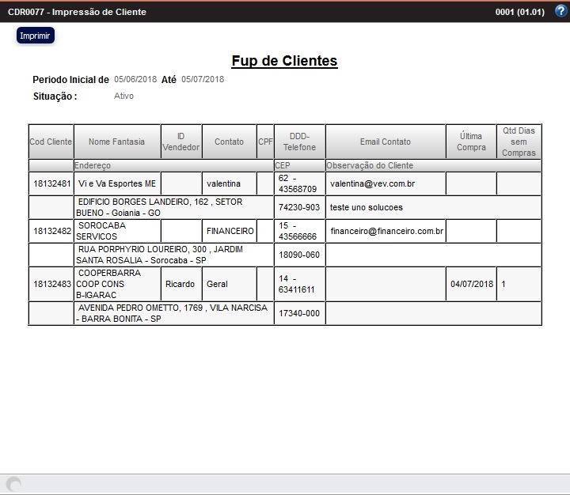Select client code 18132483
570x495 pixels.
(x=52, y=284)
